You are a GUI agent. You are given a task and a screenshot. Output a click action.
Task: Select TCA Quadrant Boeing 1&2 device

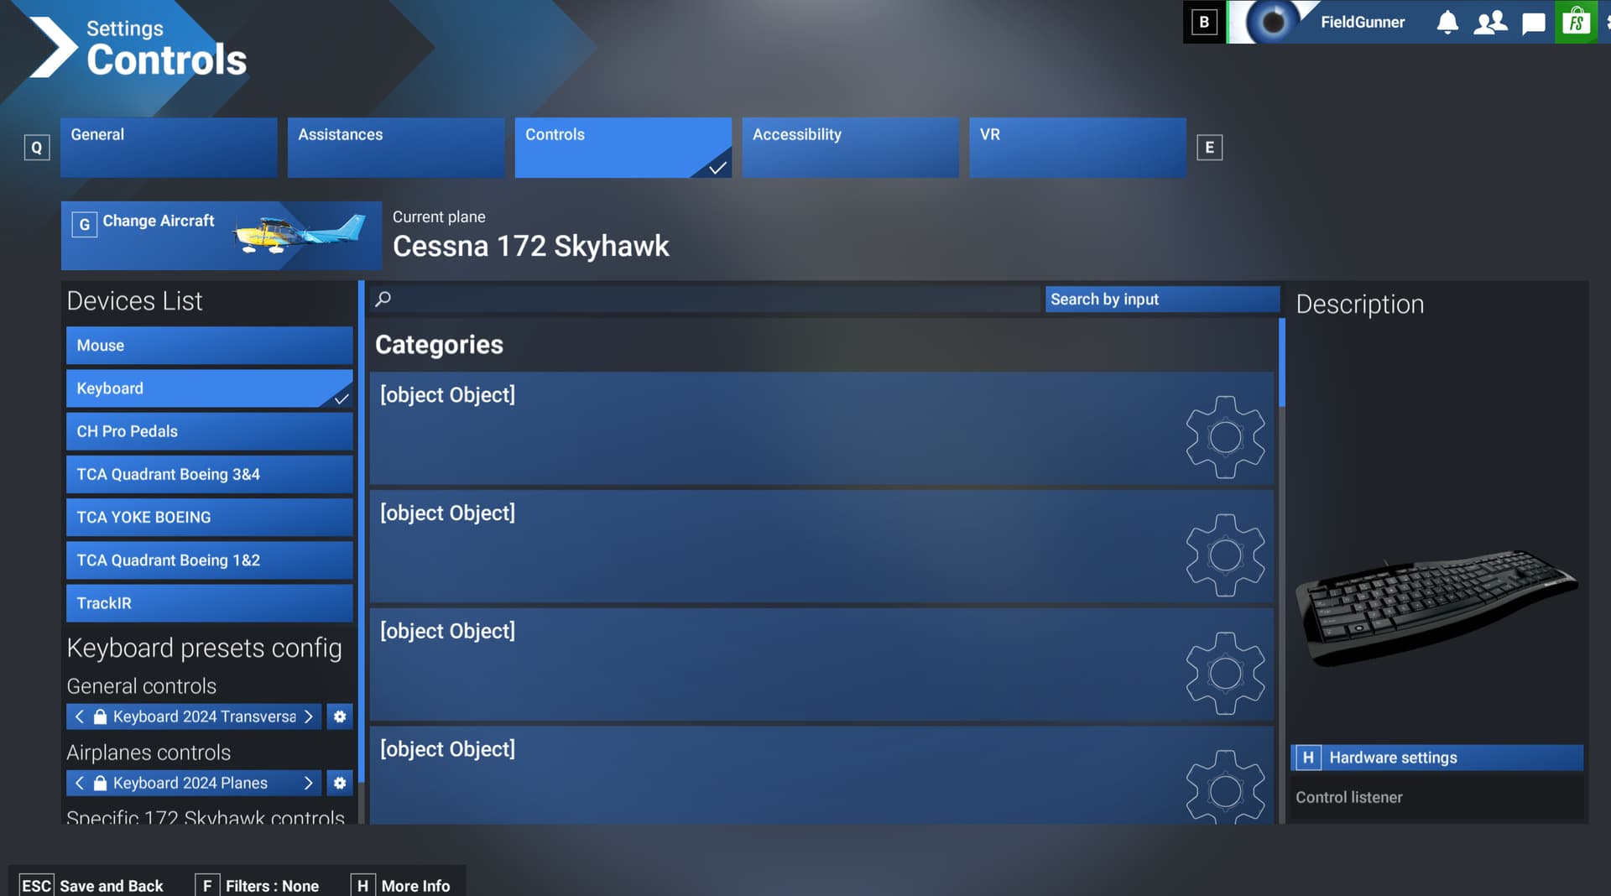[210, 560]
